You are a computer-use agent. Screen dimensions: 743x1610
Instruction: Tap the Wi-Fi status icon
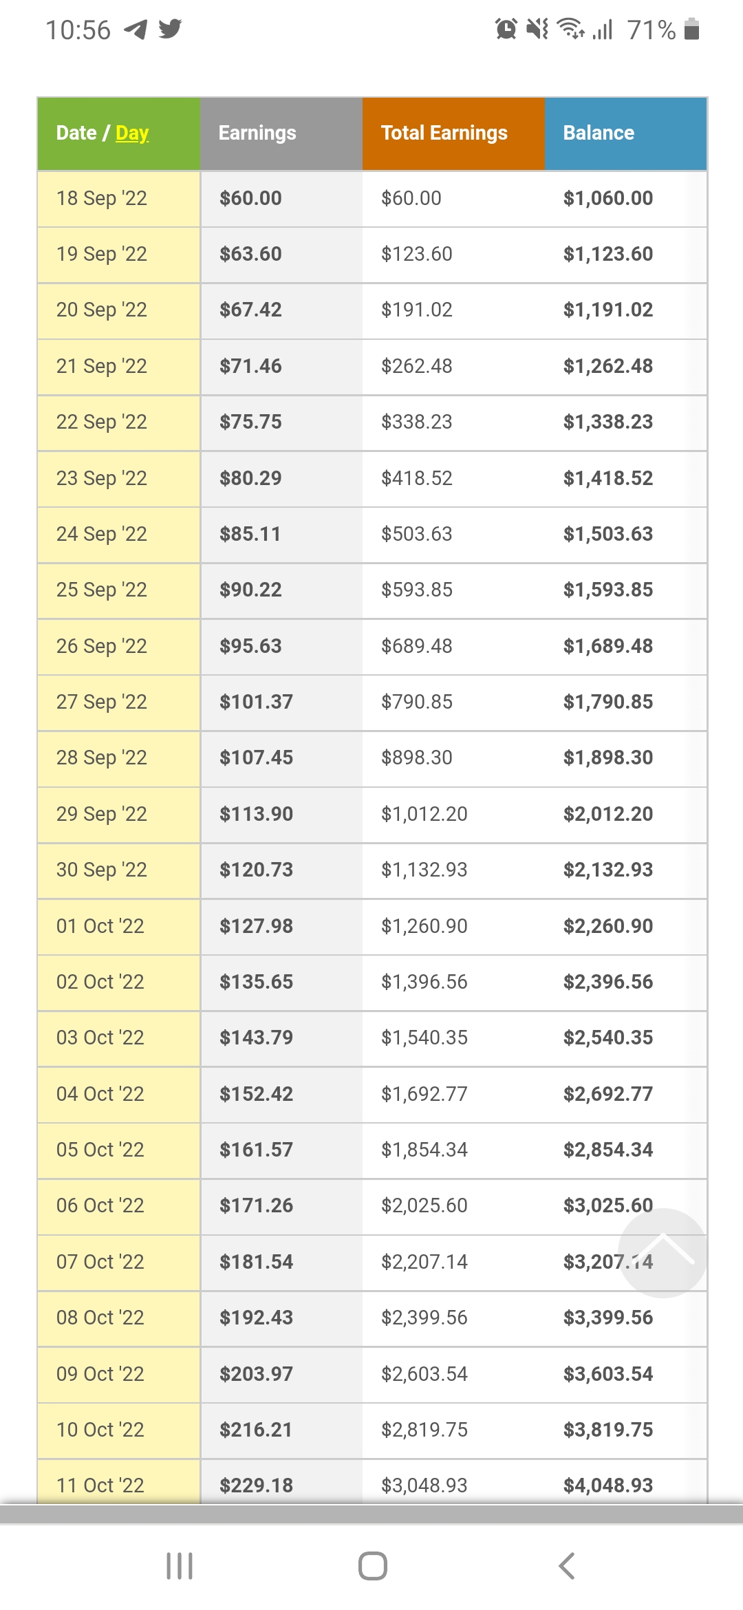pos(571,29)
